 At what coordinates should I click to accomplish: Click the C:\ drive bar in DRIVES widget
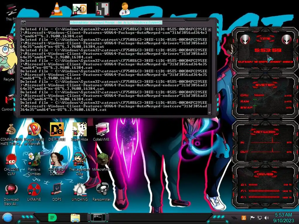[253, 185]
